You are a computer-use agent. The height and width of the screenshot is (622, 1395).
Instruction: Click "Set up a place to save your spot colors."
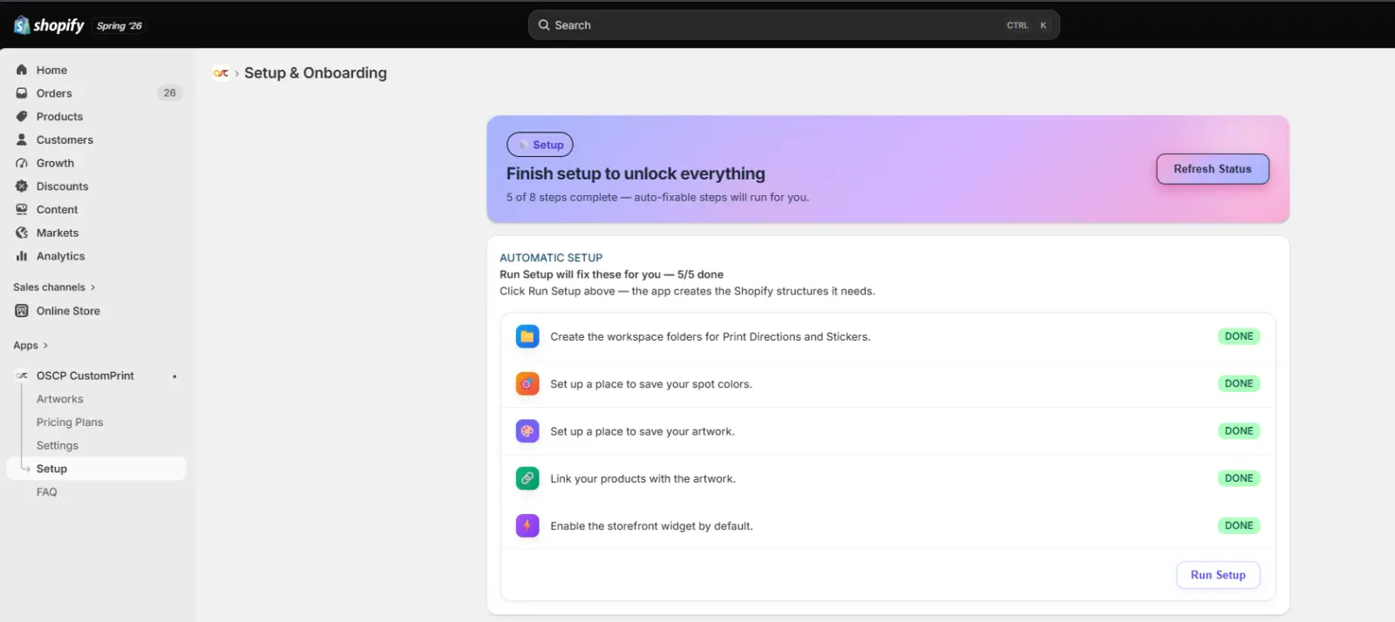click(x=650, y=384)
